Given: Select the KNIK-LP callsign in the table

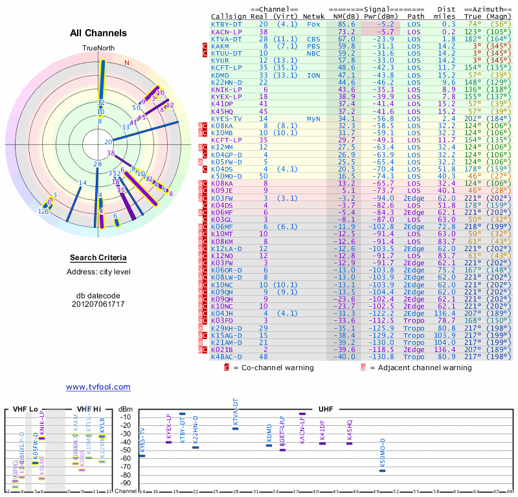Looking at the screenshot, I should (x=227, y=89).
